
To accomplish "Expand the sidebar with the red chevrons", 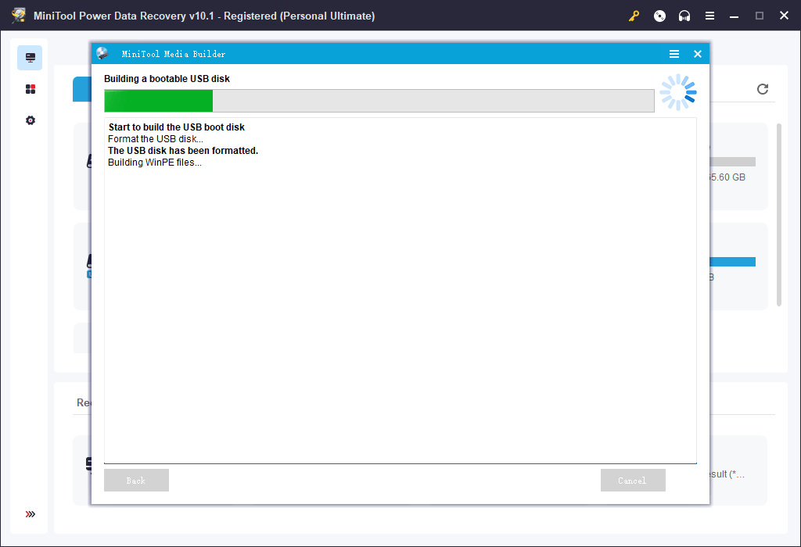I will (31, 514).
